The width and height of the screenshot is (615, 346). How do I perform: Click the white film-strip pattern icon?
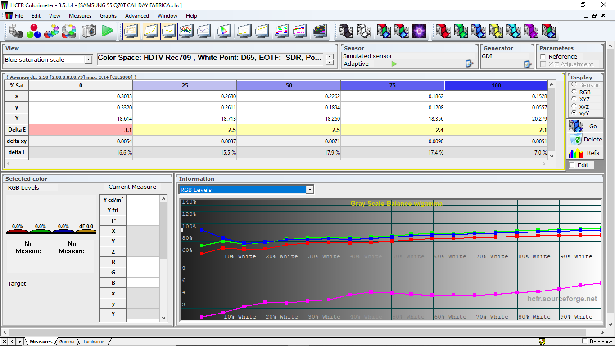(364, 31)
